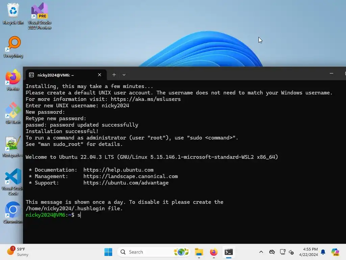
Task: Click the Earth Day search highlight icon
Action: tap(181, 252)
